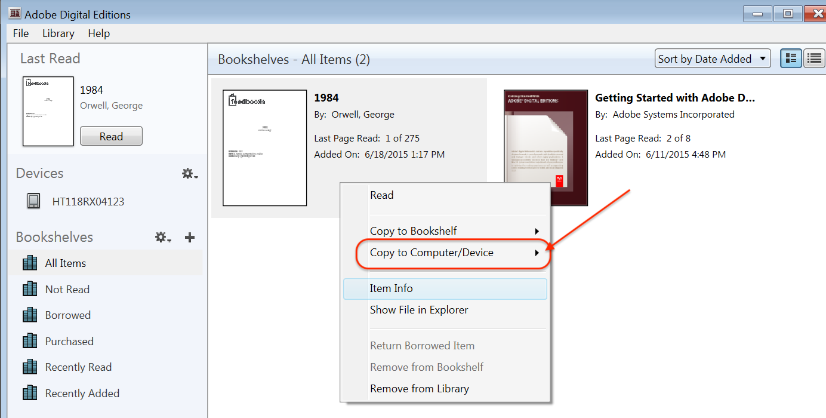
Task: Choose Copy to Computer/Device menu entry
Action: 445,253
